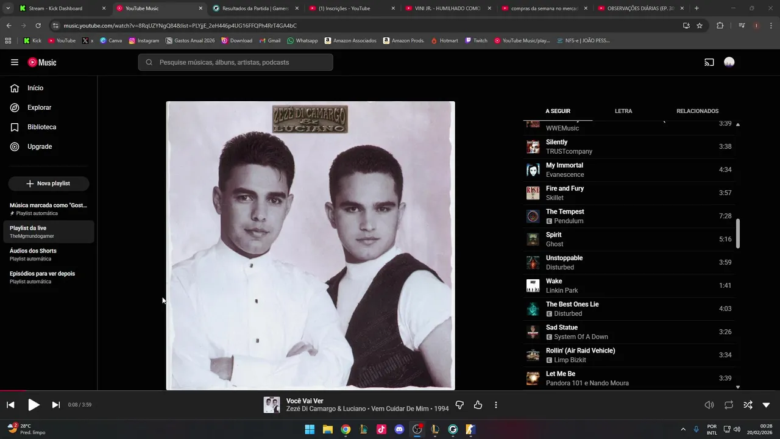The image size is (780, 439).
Task: Click the song progress bar
Action: pyautogui.click(x=390, y=391)
